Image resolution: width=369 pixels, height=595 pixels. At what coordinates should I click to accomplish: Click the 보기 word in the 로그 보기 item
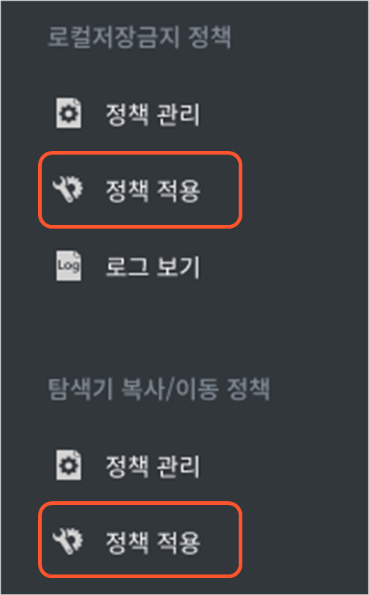178,267
